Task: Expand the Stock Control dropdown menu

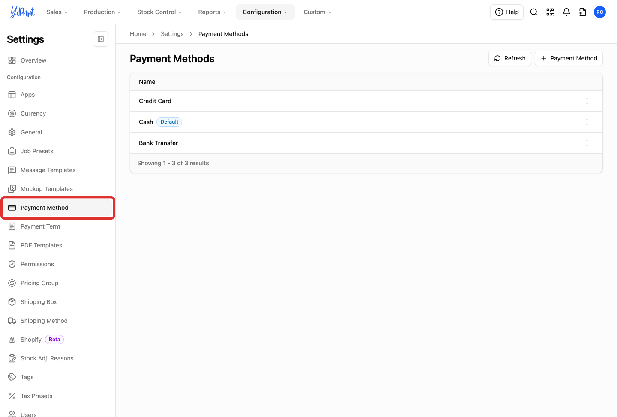Action: click(x=159, y=12)
